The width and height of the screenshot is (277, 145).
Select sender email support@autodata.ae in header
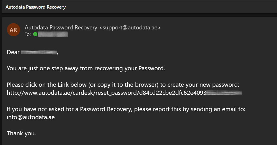click(130, 28)
